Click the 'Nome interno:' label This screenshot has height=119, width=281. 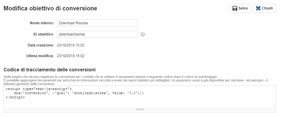tap(42, 23)
